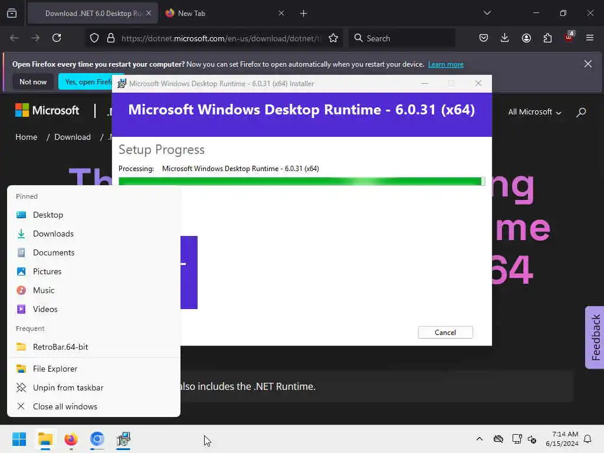
Task: Expand All Microsoft dropdown
Action: (x=534, y=112)
